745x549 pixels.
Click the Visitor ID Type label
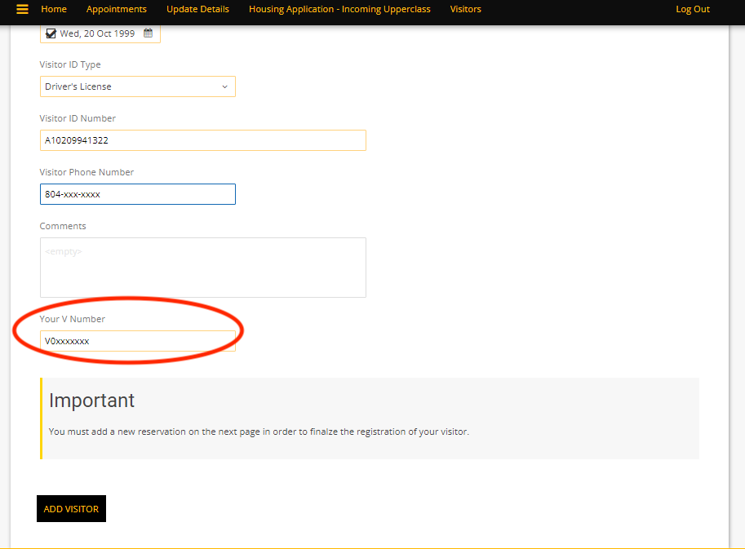[70, 64]
